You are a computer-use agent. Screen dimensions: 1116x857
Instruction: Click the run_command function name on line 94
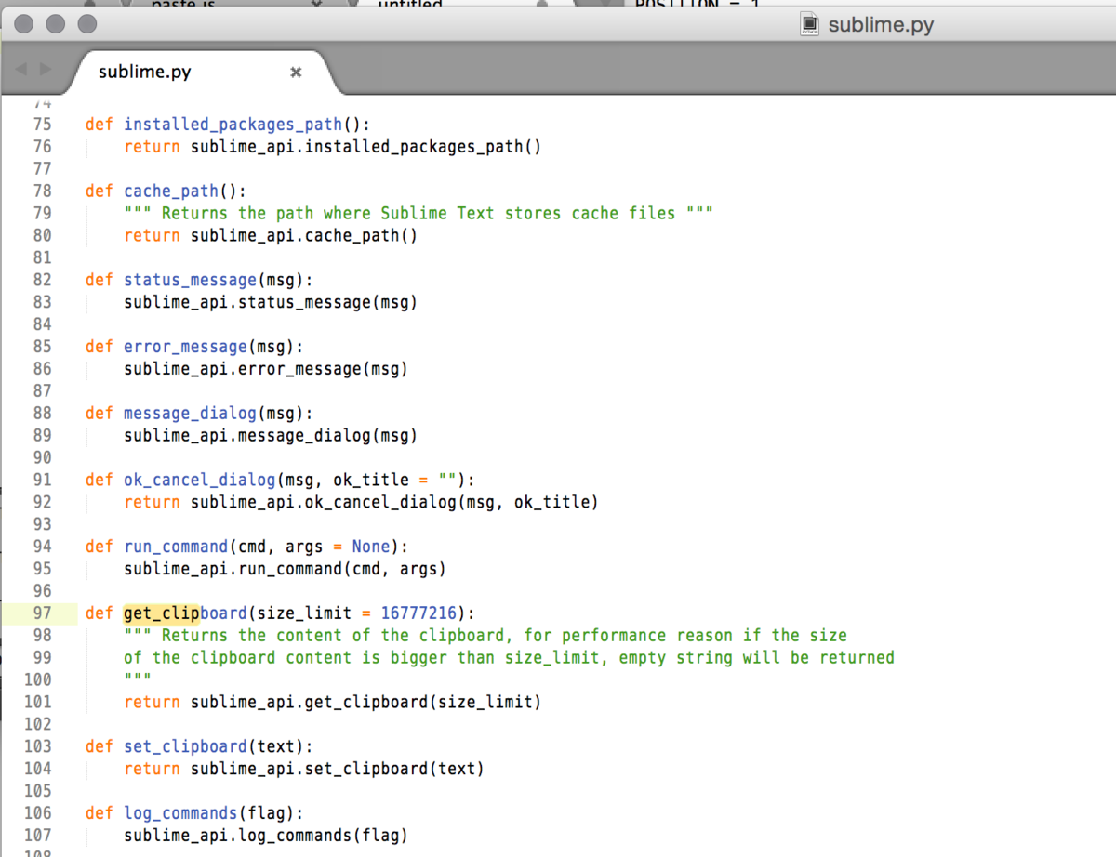[x=176, y=547]
